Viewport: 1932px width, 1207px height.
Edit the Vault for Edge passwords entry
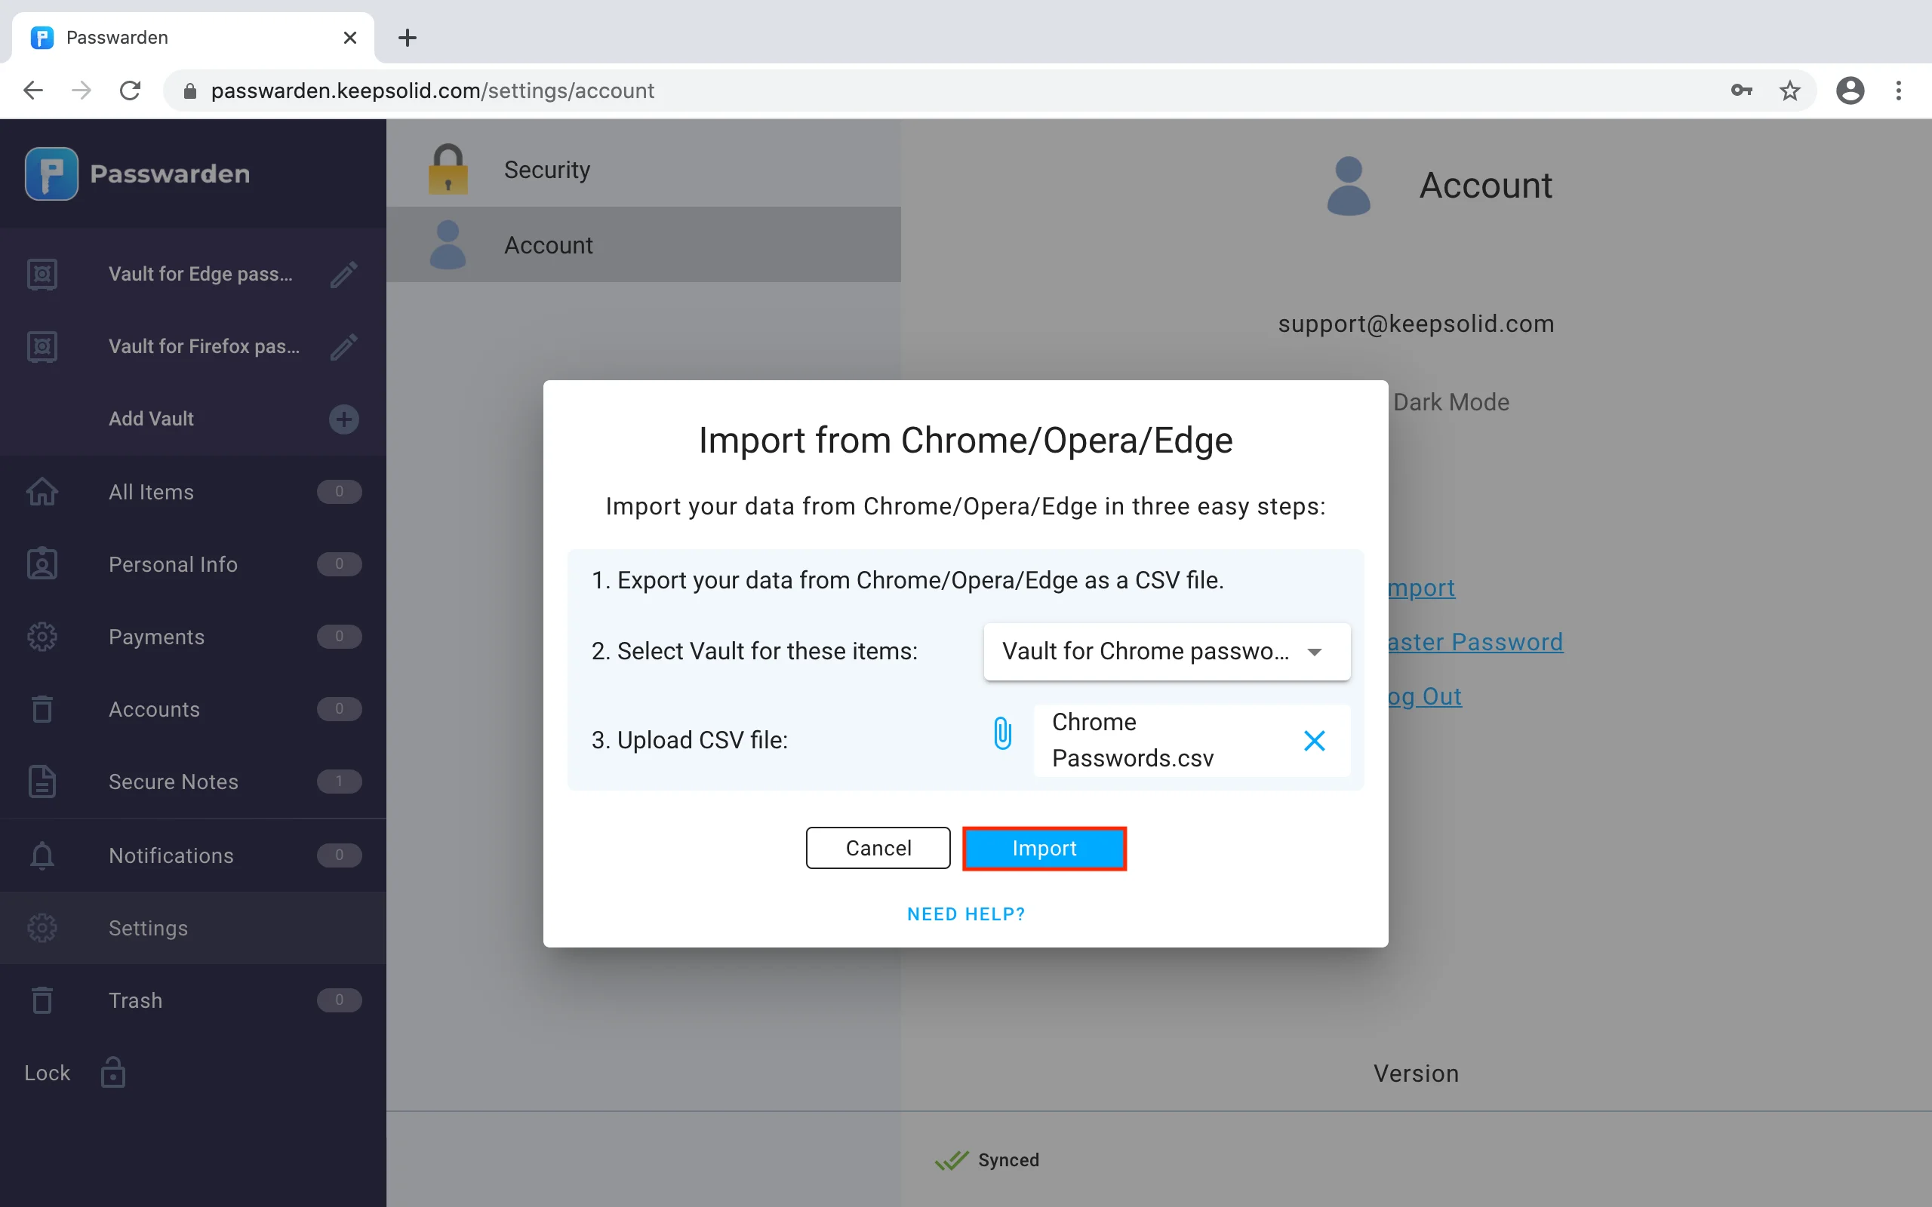[343, 275]
